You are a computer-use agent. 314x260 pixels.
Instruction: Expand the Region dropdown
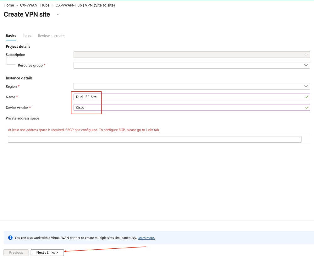192,86
